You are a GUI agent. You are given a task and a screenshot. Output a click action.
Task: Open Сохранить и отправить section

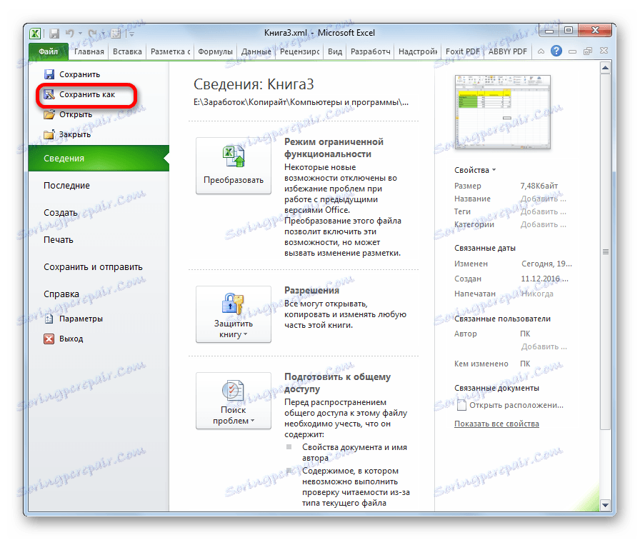(93, 267)
